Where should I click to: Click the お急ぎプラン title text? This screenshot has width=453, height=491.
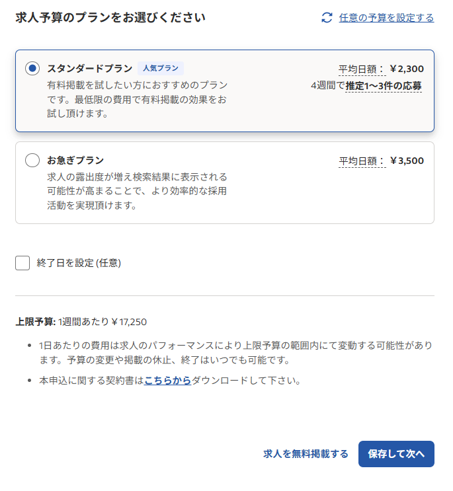(x=75, y=160)
